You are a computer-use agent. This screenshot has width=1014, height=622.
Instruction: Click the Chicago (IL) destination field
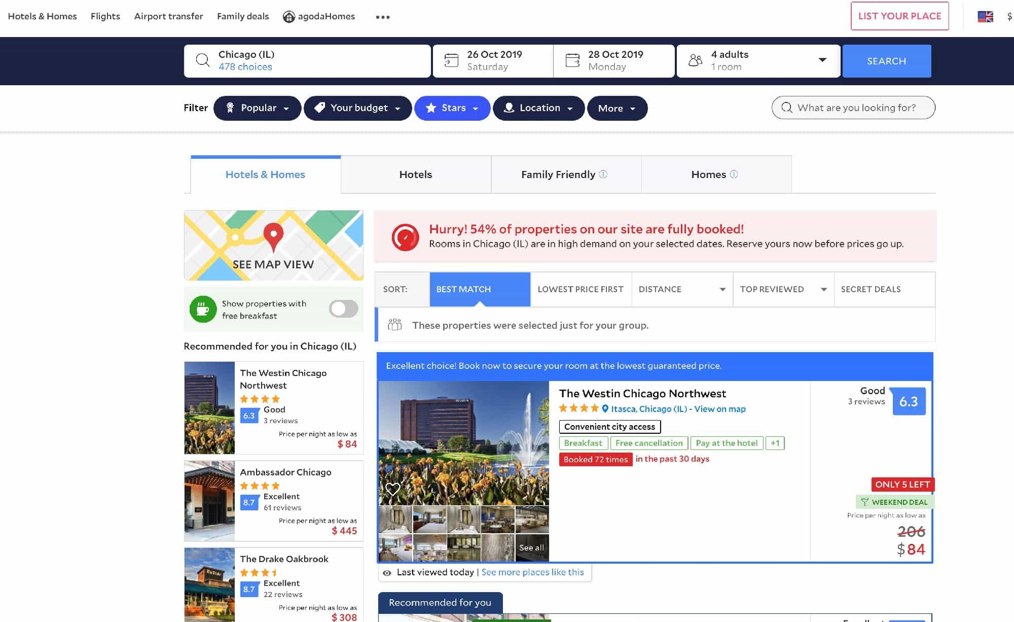click(x=307, y=61)
